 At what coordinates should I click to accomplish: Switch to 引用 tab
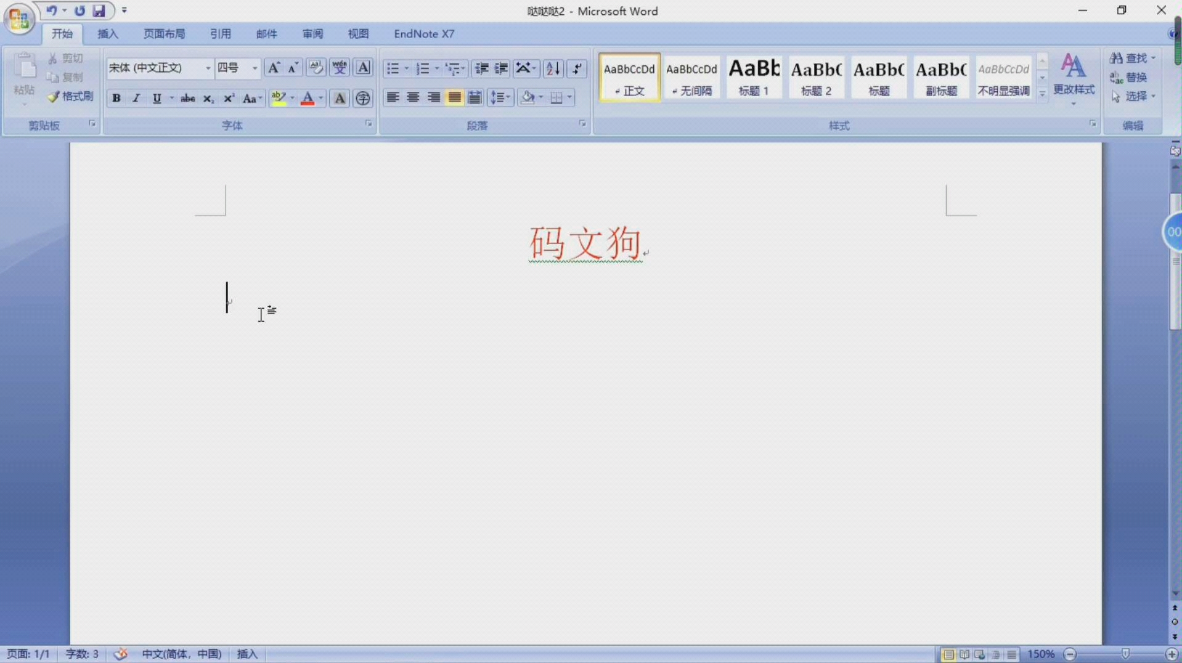pos(220,34)
